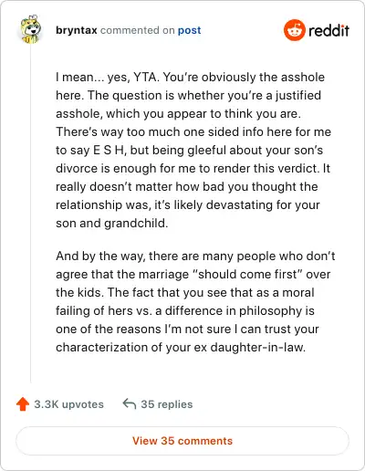Click the "E S H" text in comment
The image size is (365, 471).
pos(109,150)
